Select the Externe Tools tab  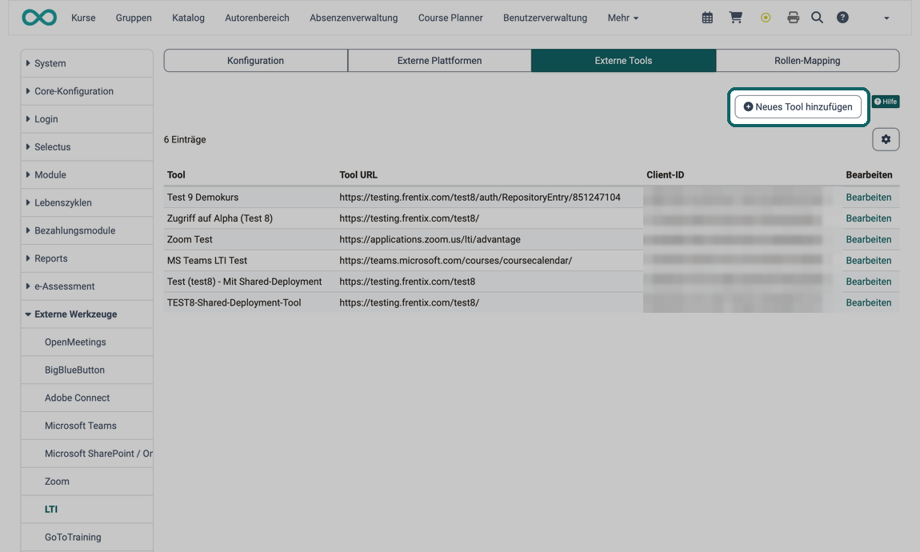[x=623, y=61]
